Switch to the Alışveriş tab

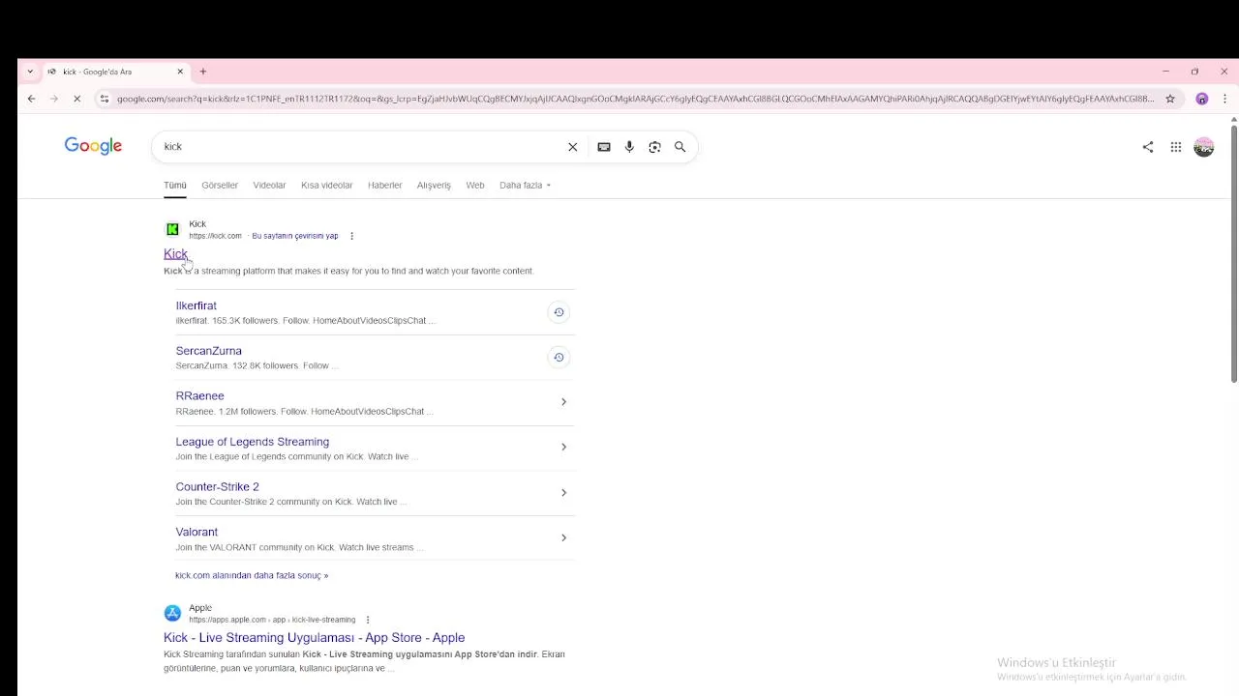[434, 186]
